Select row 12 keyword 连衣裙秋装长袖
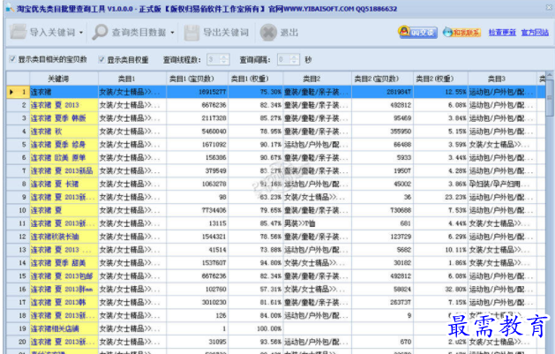The height and width of the screenshot is (354, 555). (x=64, y=237)
